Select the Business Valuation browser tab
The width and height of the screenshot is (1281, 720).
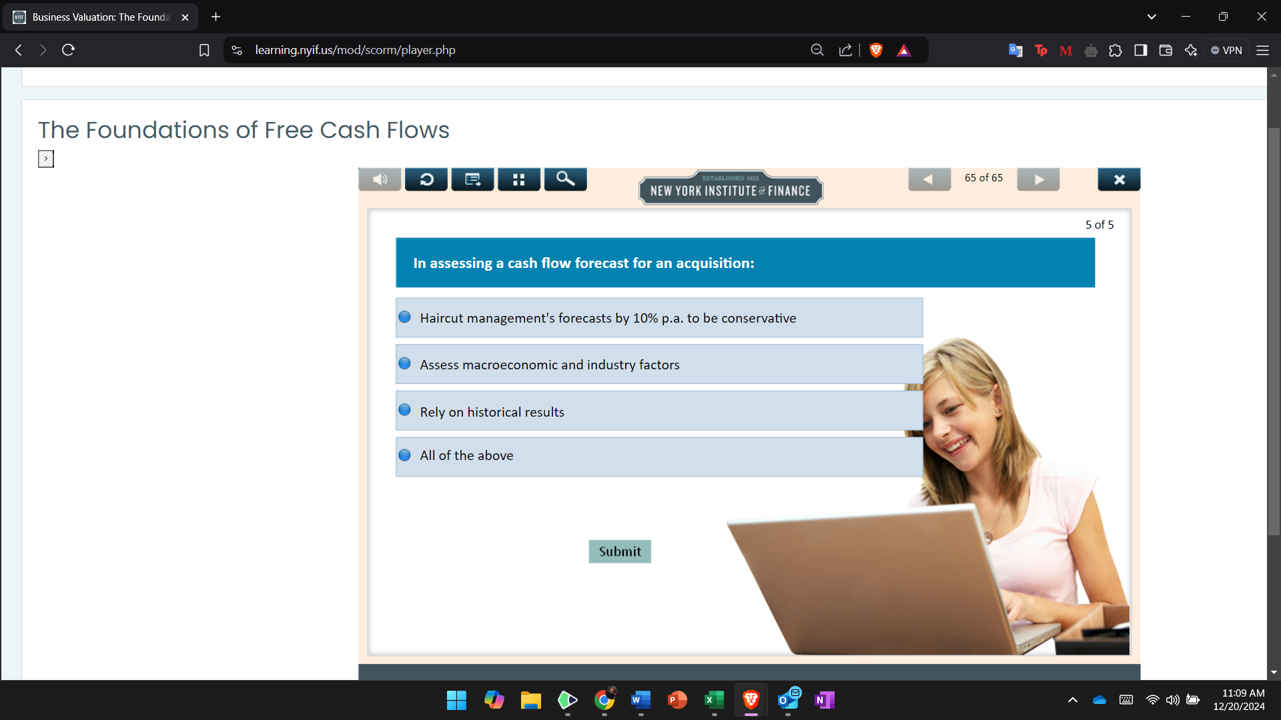tap(100, 17)
